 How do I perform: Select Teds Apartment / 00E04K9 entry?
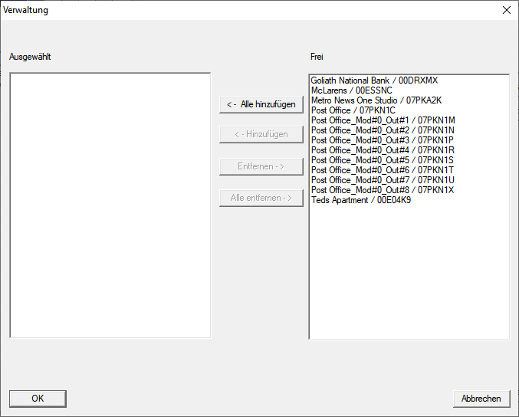pyautogui.click(x=360, y=200)
